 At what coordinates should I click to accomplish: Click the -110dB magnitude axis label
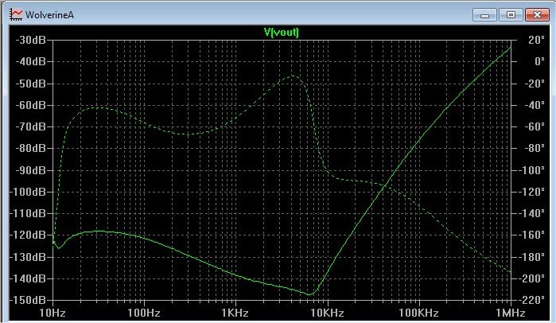coord(29,213)
